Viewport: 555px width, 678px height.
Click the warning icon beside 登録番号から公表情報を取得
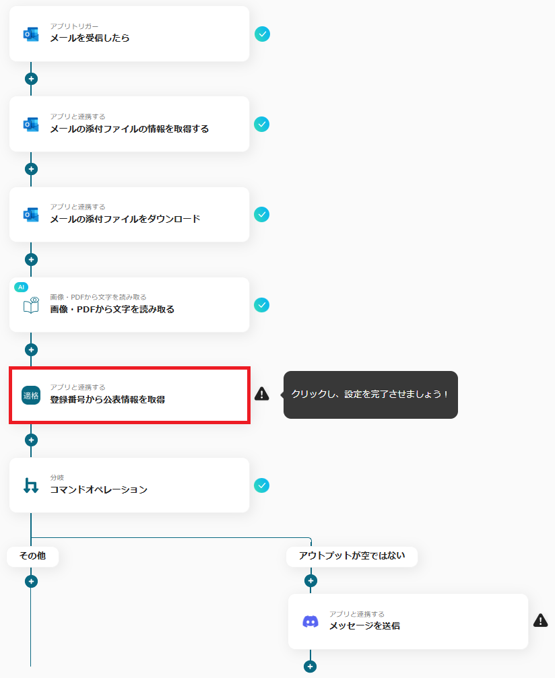click(x=262, y=394)
